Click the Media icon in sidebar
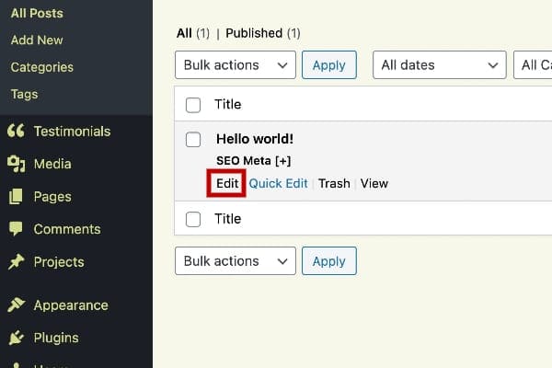 16,165
